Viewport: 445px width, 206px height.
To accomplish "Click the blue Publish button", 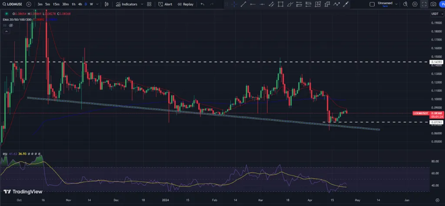I will [442, 4].
